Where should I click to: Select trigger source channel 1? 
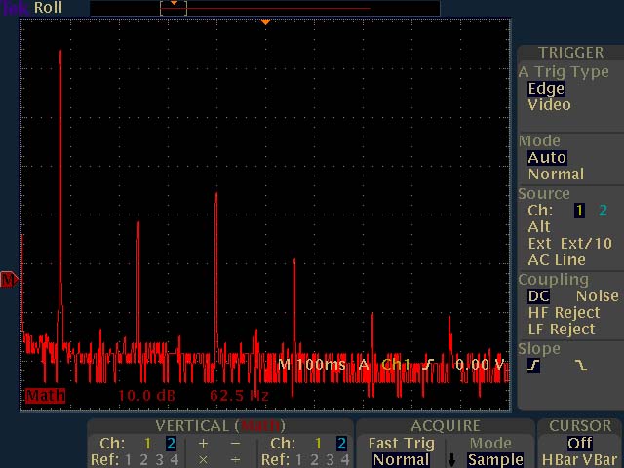579,211
